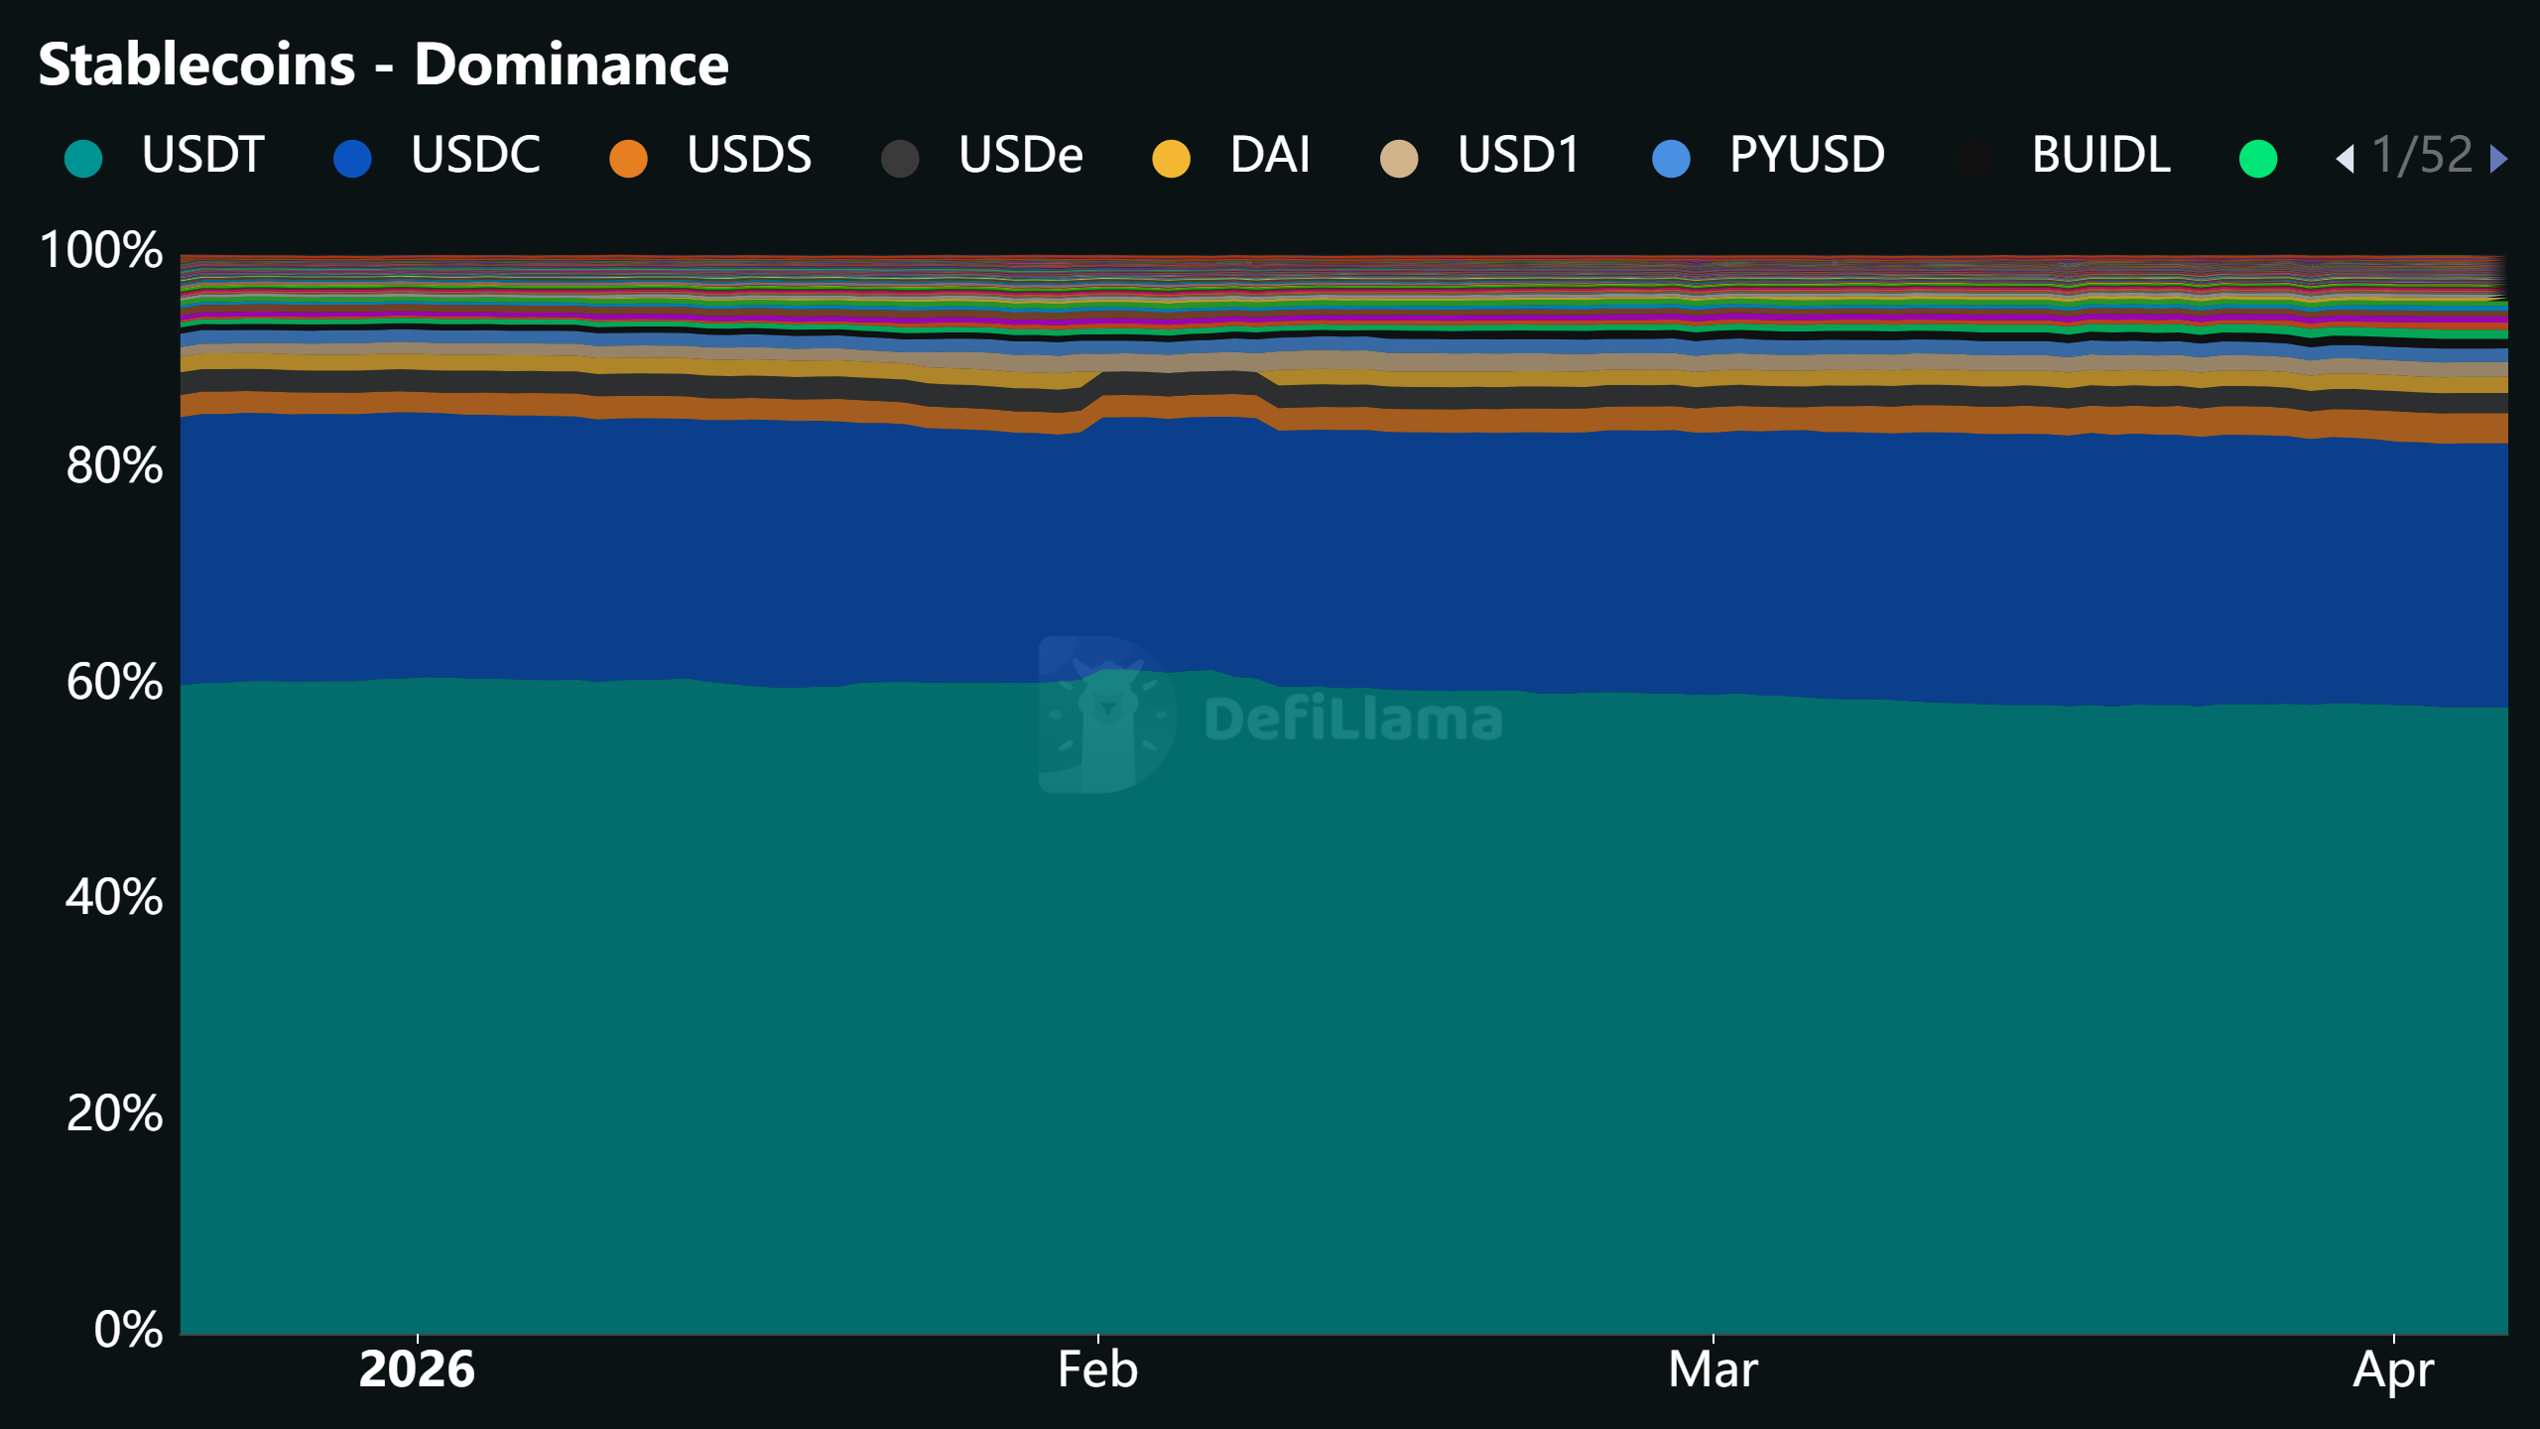Click the Apr x-axis label
This screenshot has height=1429, width=2540.
2393,1371
